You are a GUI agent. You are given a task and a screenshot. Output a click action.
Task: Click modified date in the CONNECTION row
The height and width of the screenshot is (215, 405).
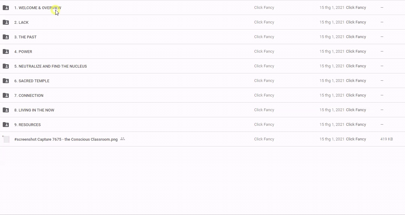point(332,95)
